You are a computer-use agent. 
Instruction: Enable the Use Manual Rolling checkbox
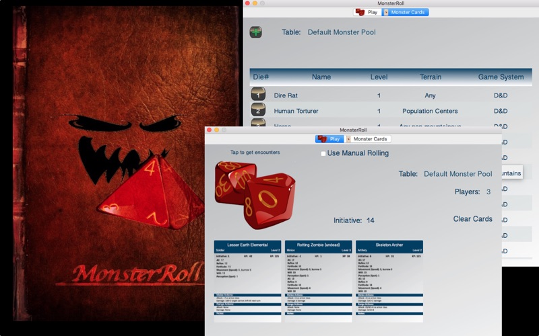pos(323,154)
